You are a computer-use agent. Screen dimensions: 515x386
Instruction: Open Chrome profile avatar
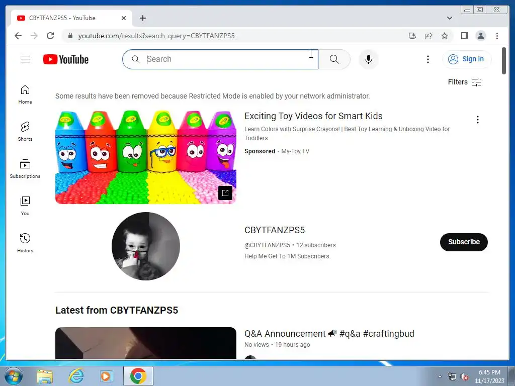(480, 36)
